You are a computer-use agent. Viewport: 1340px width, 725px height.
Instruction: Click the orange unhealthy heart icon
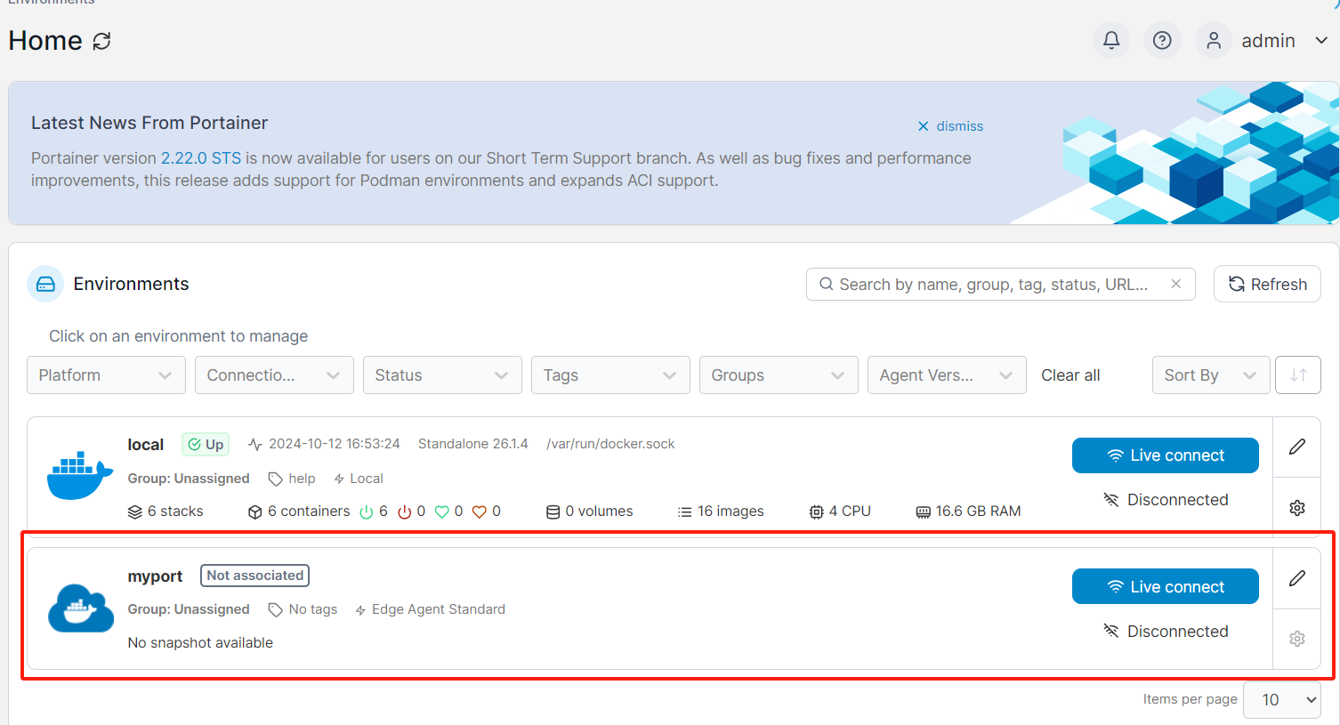click(480, 512)
